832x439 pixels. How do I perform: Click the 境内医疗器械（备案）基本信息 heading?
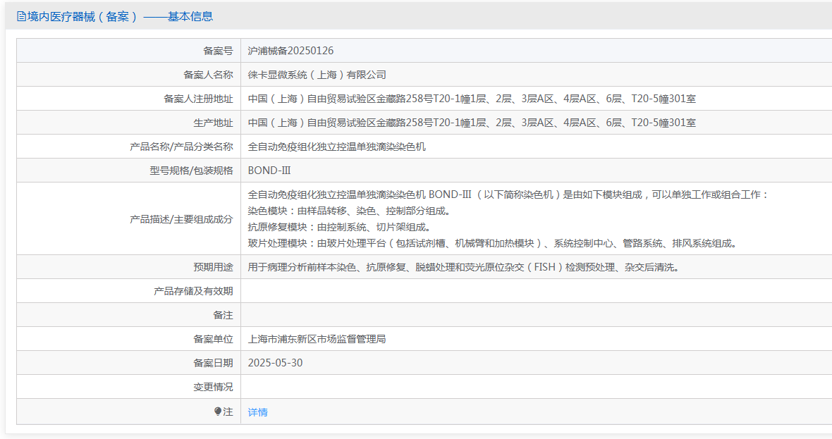pos(119,16)
